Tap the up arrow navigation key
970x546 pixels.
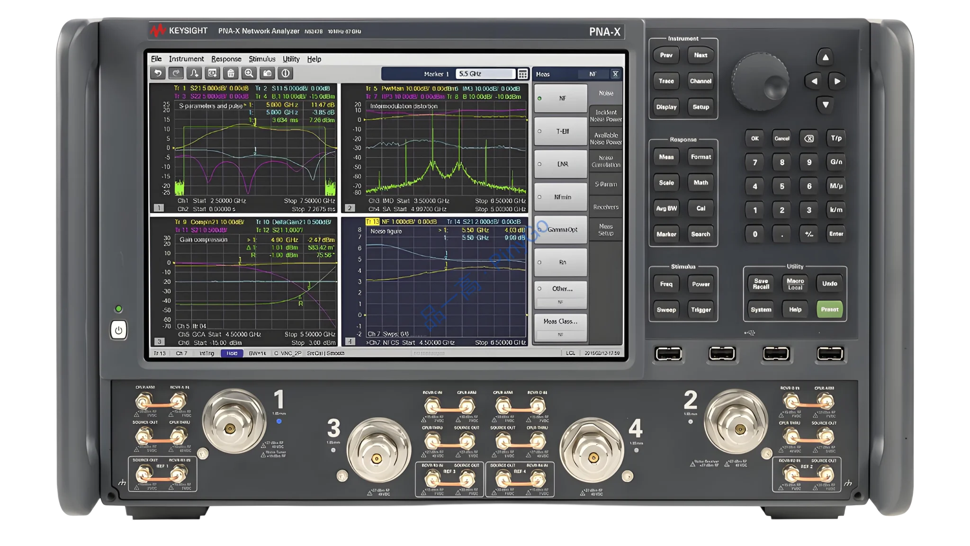point(826,57)
